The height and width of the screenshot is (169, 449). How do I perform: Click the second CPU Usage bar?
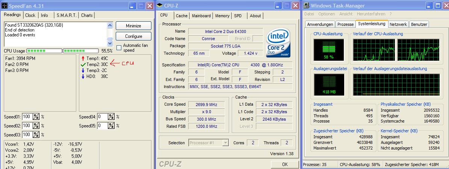pyautogui.click(x=81, y=51)
